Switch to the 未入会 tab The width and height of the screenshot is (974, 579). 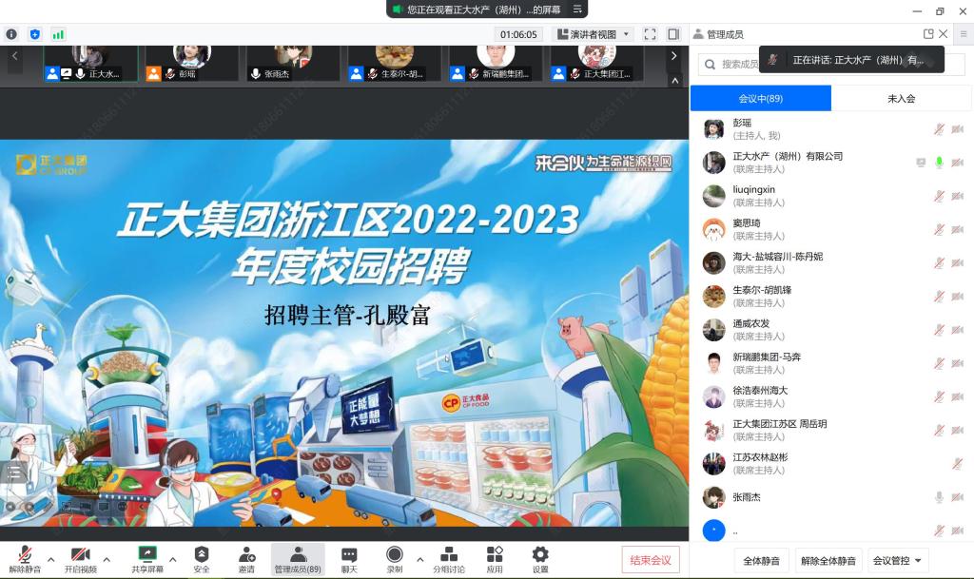tap(901, 98)
